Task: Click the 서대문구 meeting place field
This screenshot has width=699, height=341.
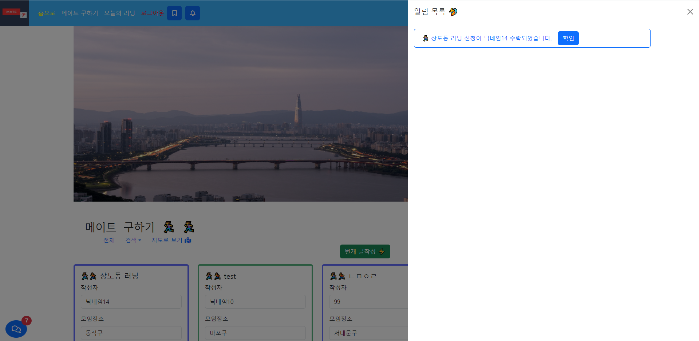Action: click(x=368, y=333)
